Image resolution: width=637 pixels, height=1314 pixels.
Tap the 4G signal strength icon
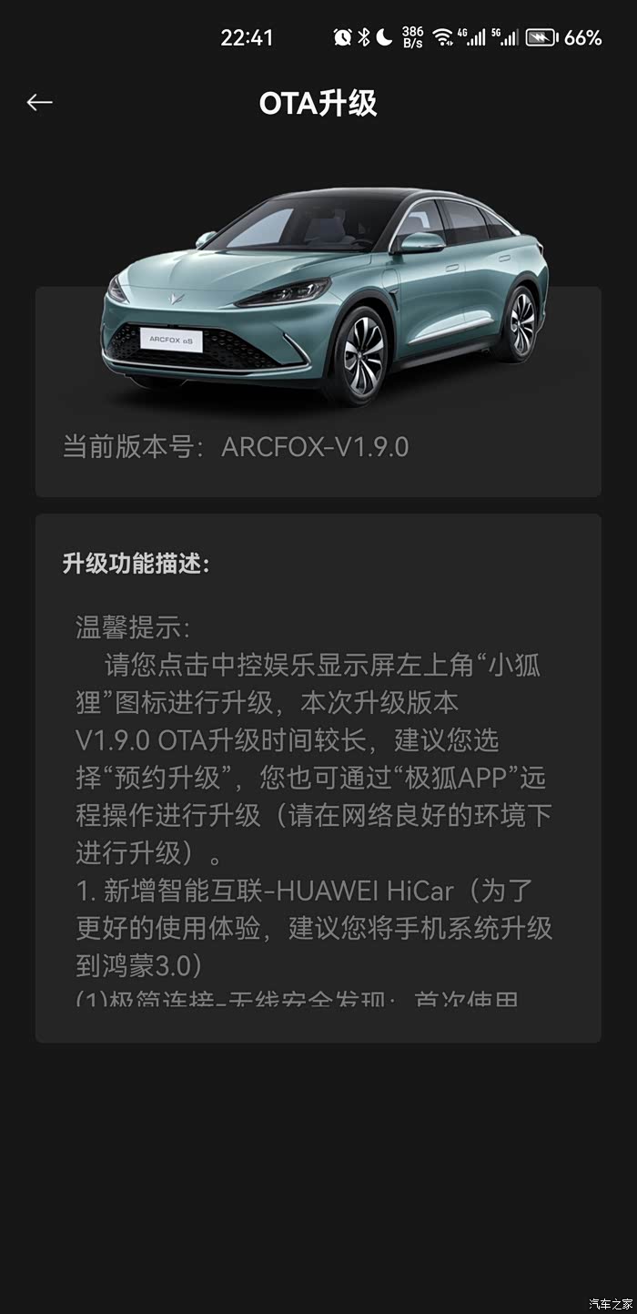(x=471, y=37)
